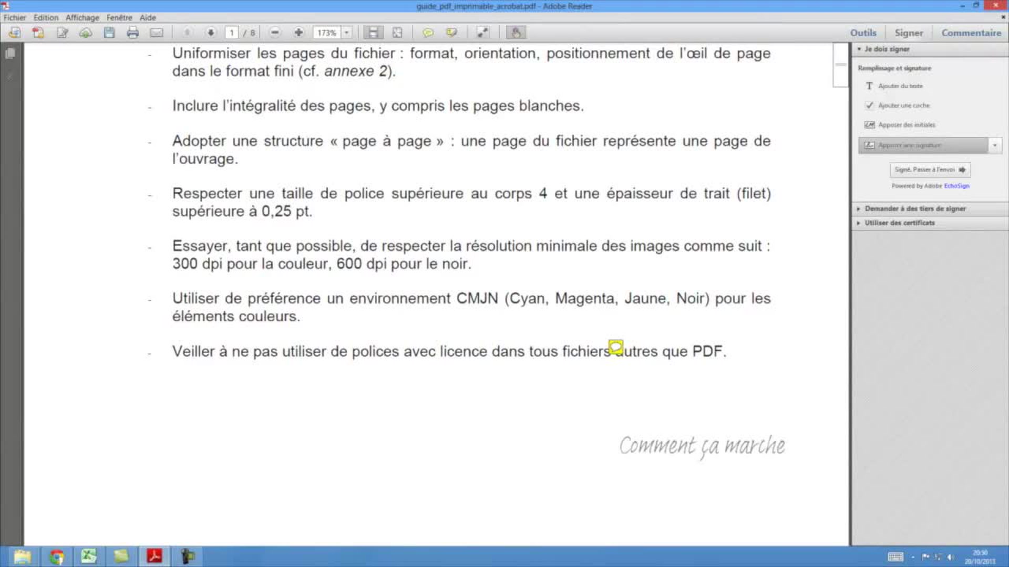Viewport: 1009px width, 567px height.
Task: Open the zoom level dropdown arrow
Action: click(346, 32)
